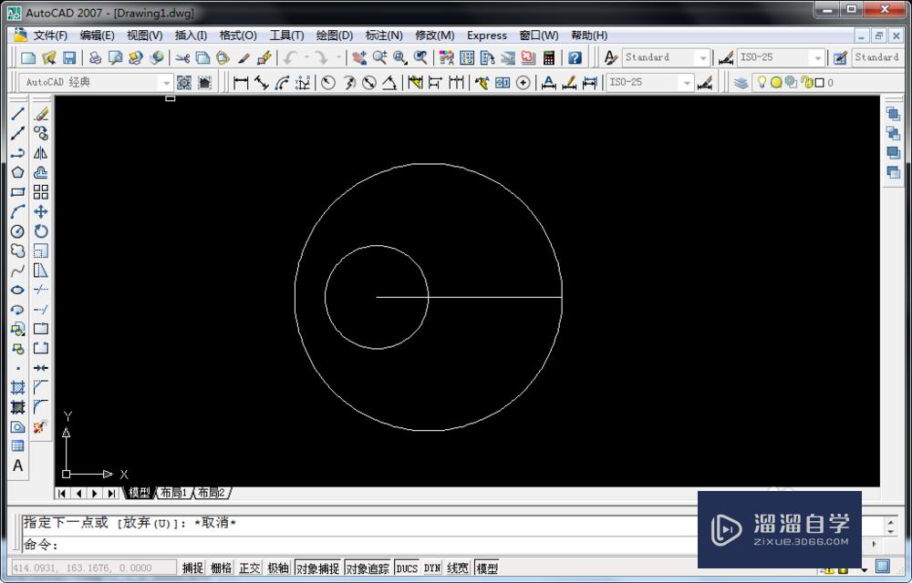912x583 pixels.
Task: Open the Standard text style dropdown
Action: point(703,57)
